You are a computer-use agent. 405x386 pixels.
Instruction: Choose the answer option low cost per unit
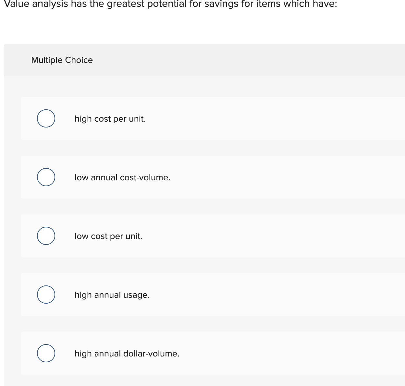click(x=108, y=236)
